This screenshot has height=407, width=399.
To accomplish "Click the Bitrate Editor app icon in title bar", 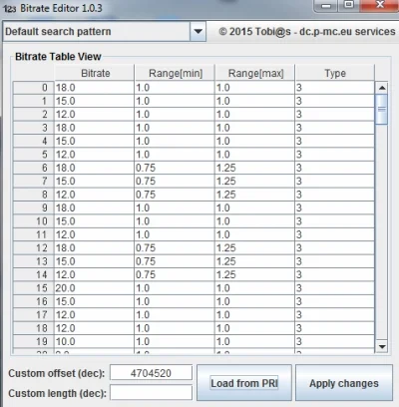I will pos(9,8).
